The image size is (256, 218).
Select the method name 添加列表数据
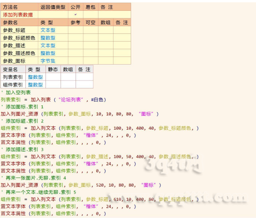point(18,15)
